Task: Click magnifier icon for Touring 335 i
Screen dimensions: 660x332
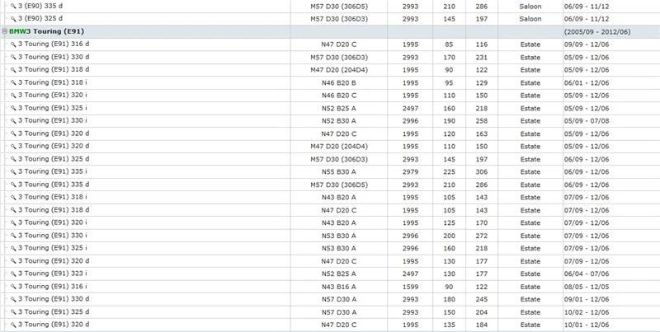Action: [13, 172]
